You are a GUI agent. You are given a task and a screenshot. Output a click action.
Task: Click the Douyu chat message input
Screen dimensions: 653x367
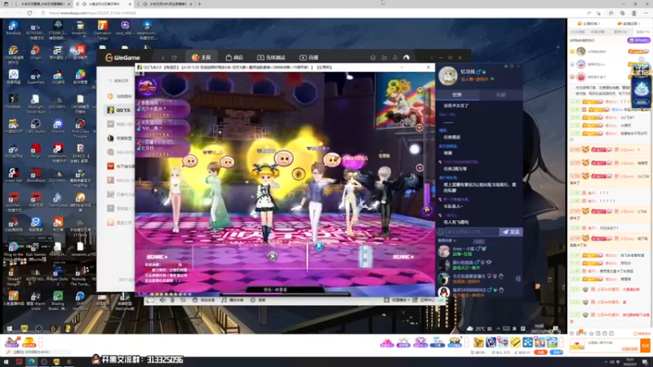(613, 345)
